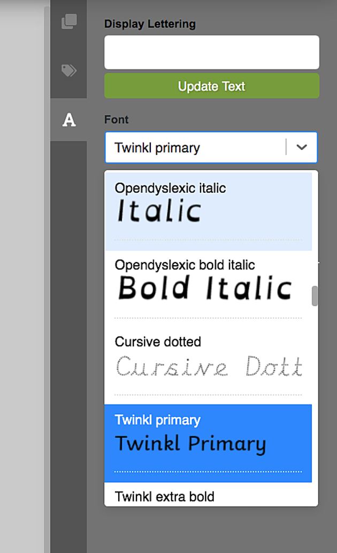Image resolution: width=337 pixels, height=553 pixels.
Task: Click the font list scrollbar thumb
Action: tap(315, 296)
